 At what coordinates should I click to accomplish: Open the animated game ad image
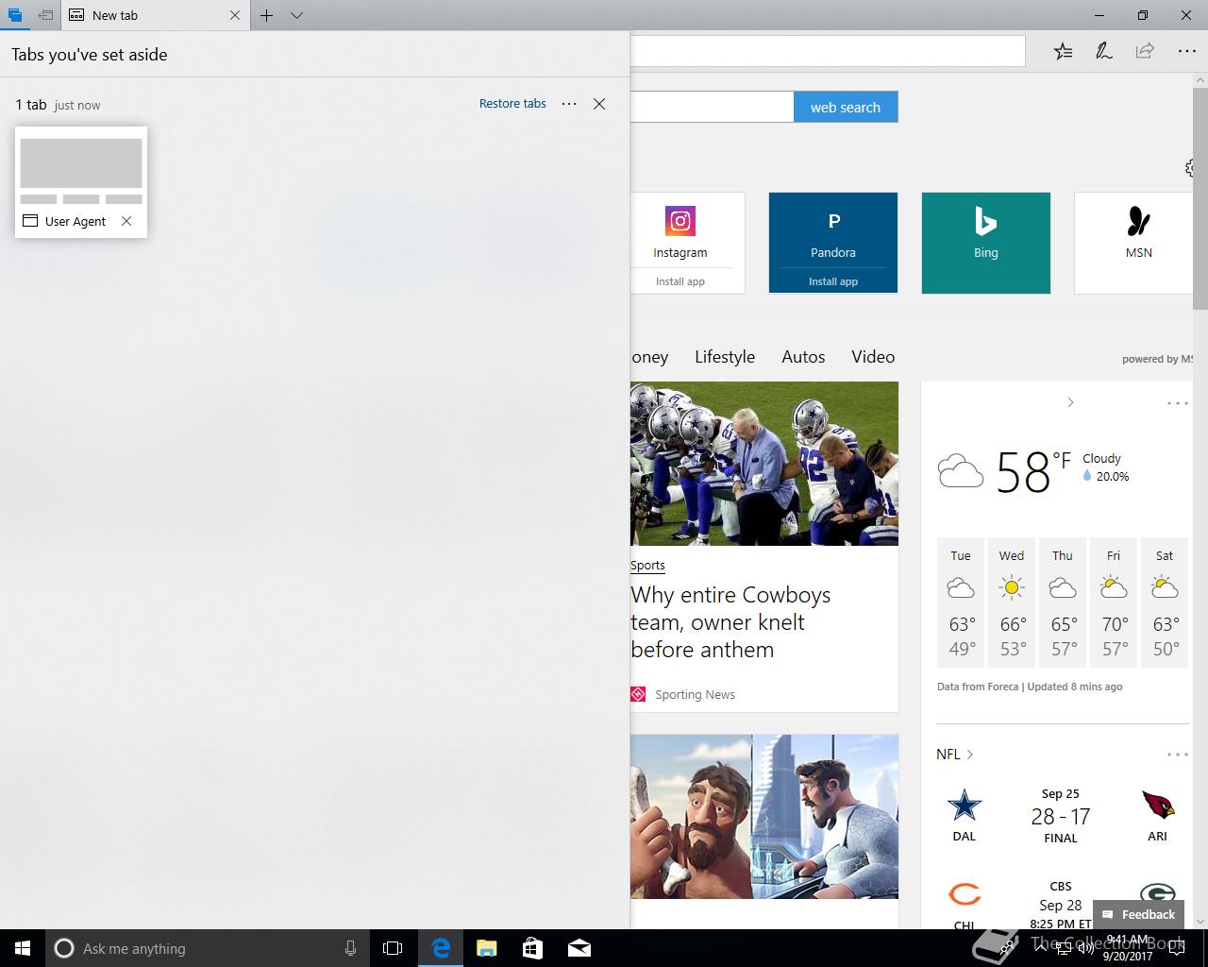tap(764, 817)
